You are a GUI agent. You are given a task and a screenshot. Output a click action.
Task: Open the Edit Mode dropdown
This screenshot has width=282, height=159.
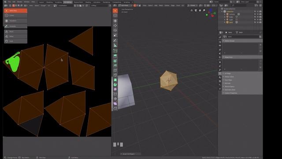click(125, 6)
